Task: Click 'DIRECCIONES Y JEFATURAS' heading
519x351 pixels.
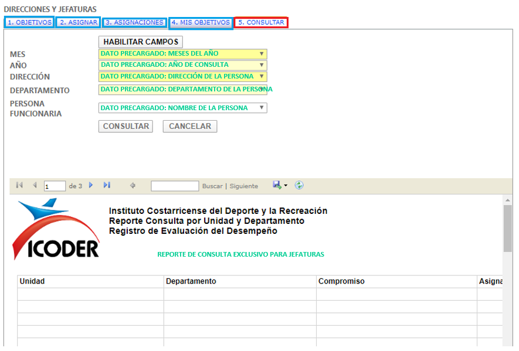Action: (x=50, y=9)
